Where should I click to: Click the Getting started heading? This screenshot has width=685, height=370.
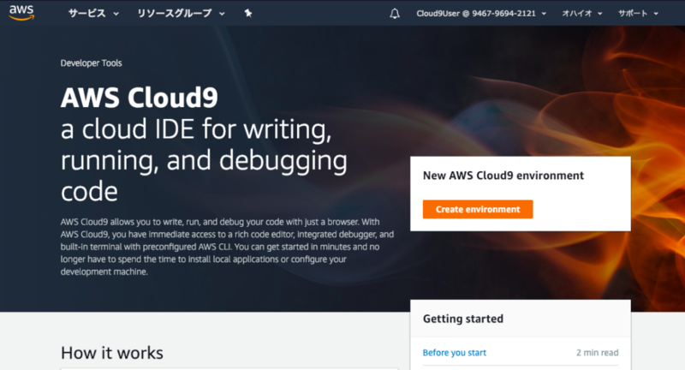click(x=463, y=319)
